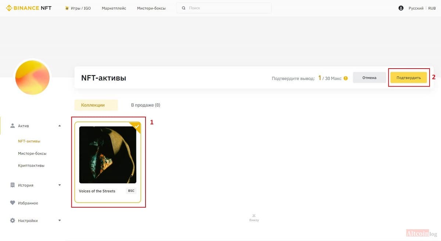Click the Внизу scroll-down arrow icon
Screen dimensions: 441x241
(254, 216)
